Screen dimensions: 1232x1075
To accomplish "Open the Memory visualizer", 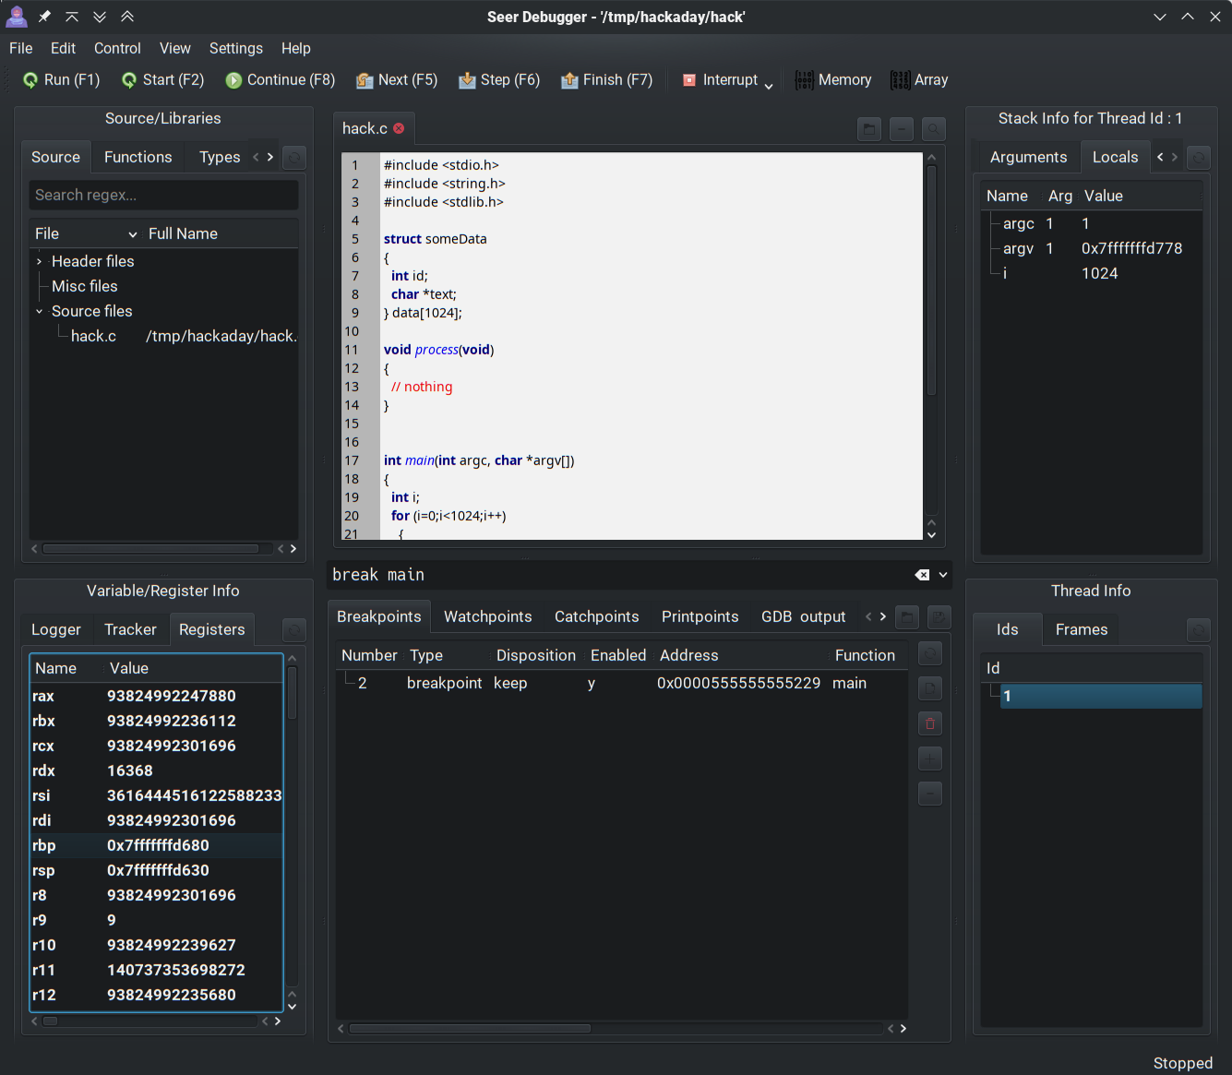I will point(832,80).
